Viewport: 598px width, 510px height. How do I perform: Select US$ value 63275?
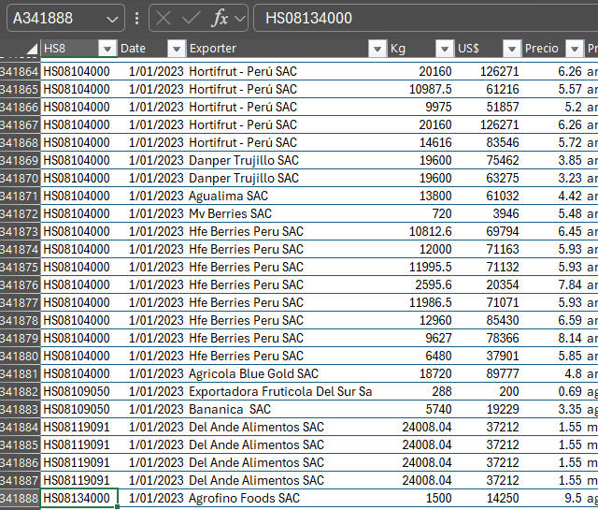(x=488, y=178)
